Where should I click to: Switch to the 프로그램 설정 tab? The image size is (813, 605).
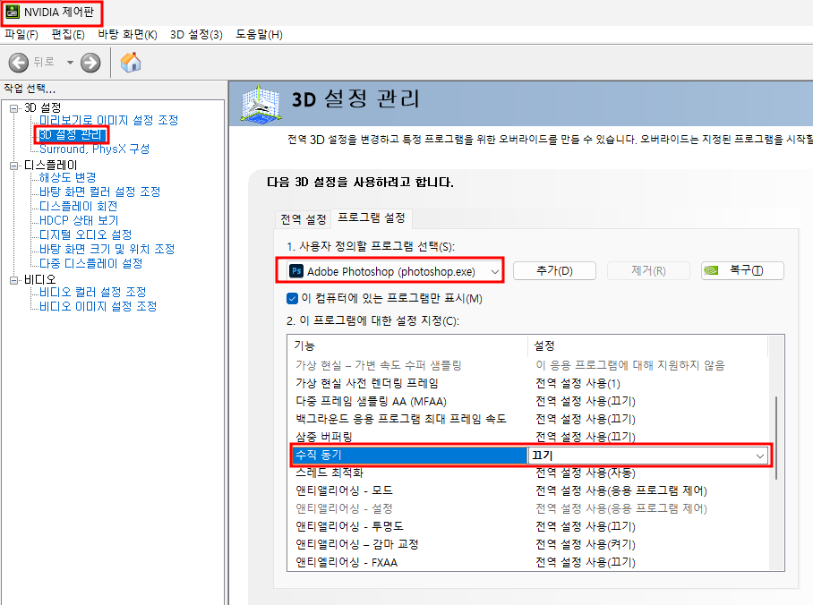point(372,217)
